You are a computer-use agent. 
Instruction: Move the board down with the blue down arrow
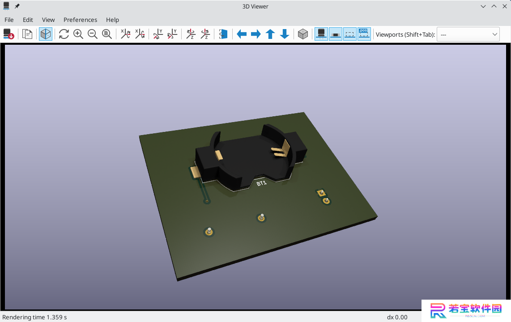(285, 34)
